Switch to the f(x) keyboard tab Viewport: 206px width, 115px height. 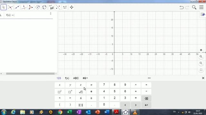click(67, 78)
